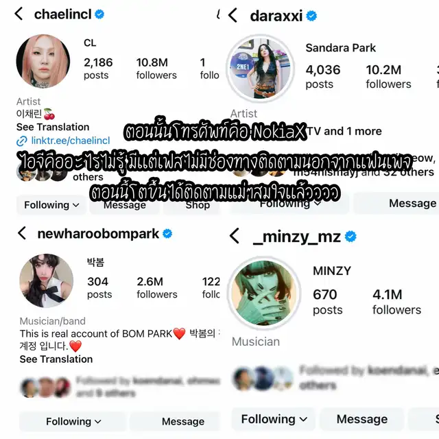Tap verified badge beside chaelincl
The width and height of the screenshot is (439, 439).
coord(99,14)
